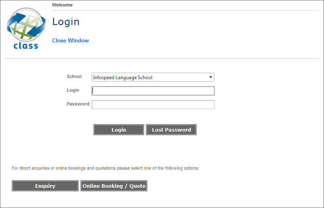Click the 'Login' field label
The height and width of the screenshot is (208, 324).
[x=73, y=90]
